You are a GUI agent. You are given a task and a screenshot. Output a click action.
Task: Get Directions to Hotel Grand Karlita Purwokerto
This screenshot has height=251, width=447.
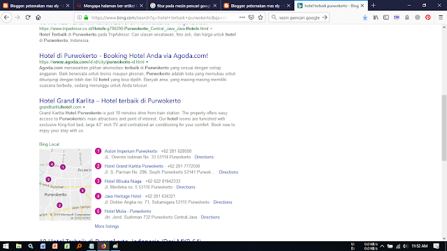pyautogui.click(x=228, y=172)
